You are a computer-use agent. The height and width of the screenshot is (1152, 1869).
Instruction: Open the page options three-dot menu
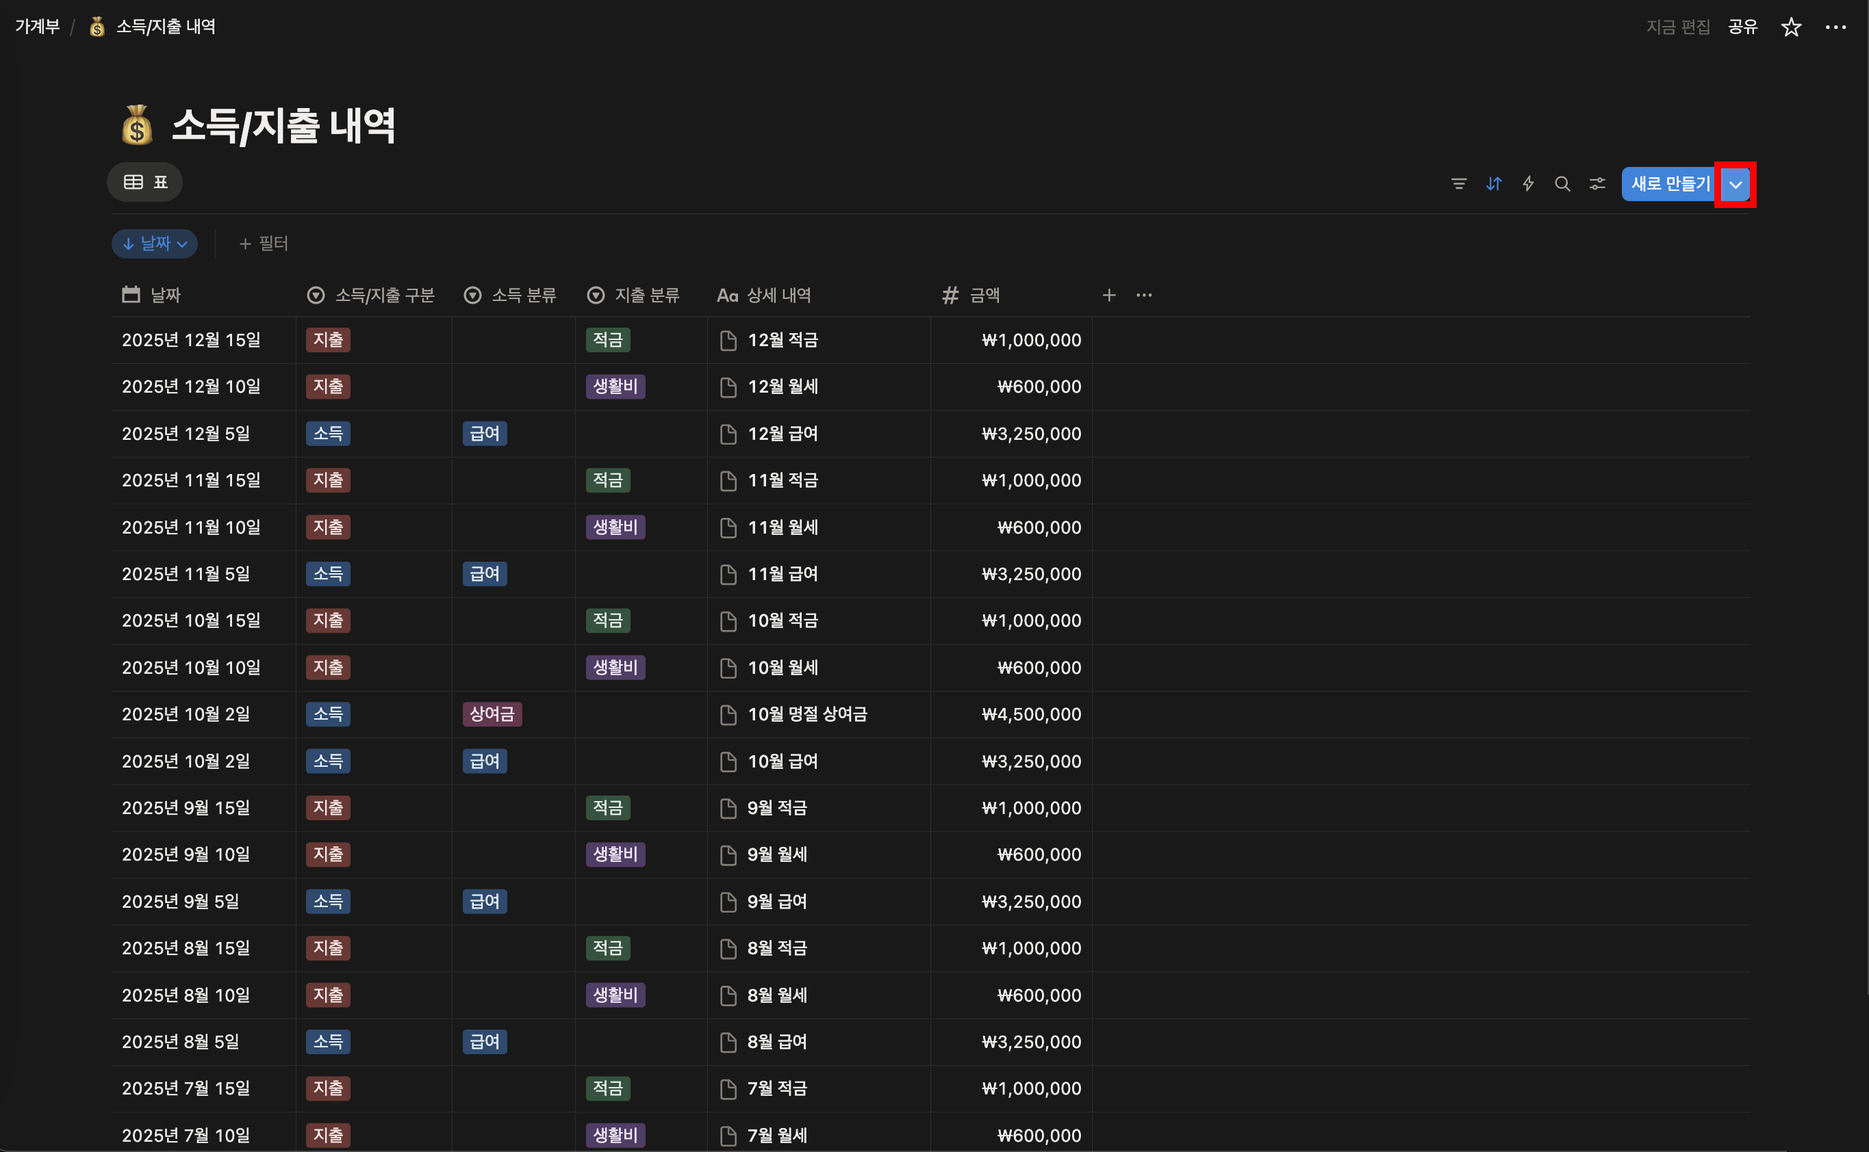(x=1835, y=27)
